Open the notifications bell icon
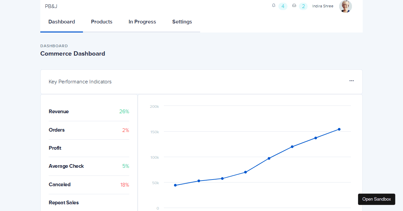 (x=273, y=6)
